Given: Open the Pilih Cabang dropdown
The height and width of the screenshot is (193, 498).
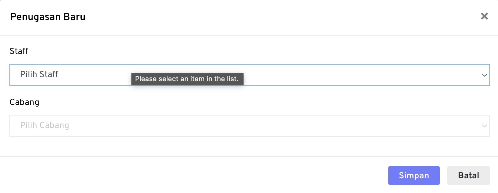Looking at the screenshot, I should click(x=249, y=126).
